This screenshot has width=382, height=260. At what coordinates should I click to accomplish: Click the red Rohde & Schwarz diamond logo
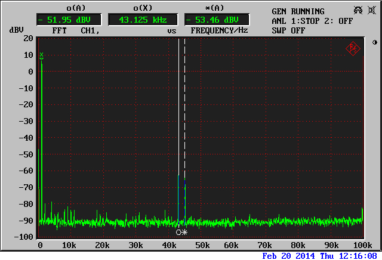coord(353,49)
